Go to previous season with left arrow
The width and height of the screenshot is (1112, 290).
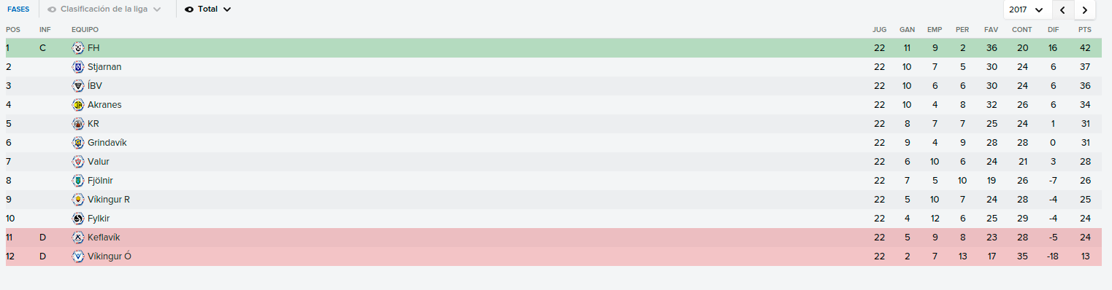click(1062, 9)
